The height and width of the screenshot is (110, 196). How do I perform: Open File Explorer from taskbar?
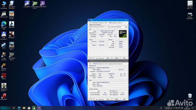tap(24, 108)
